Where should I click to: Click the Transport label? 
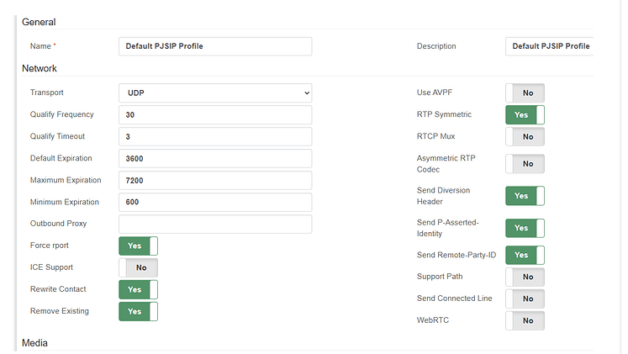[46, 92]
